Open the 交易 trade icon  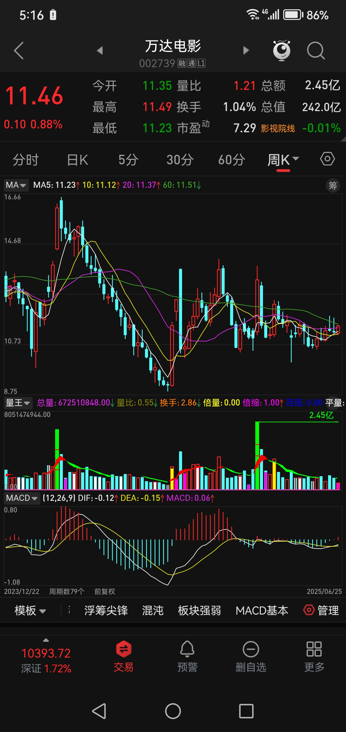[124, 656]
